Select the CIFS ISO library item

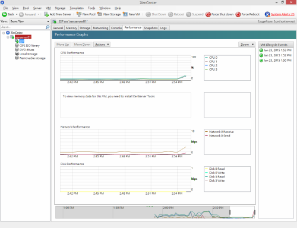[30, 46]
